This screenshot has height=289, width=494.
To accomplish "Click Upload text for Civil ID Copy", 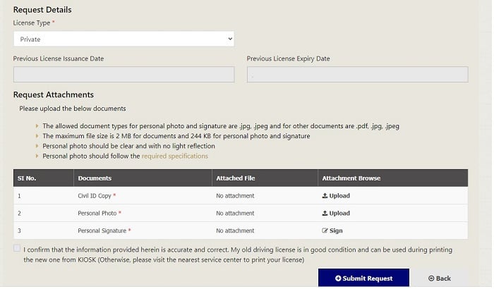I will (x=339, y=196).
